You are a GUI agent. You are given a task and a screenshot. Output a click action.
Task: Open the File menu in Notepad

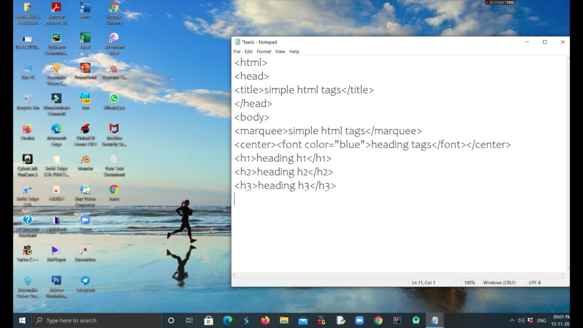pyautogui.click(x=237, y=51)
